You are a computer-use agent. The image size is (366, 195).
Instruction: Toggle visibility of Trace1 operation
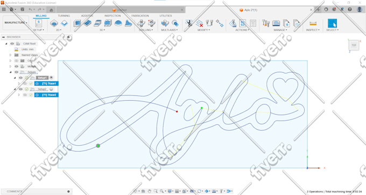pos(25,84)
